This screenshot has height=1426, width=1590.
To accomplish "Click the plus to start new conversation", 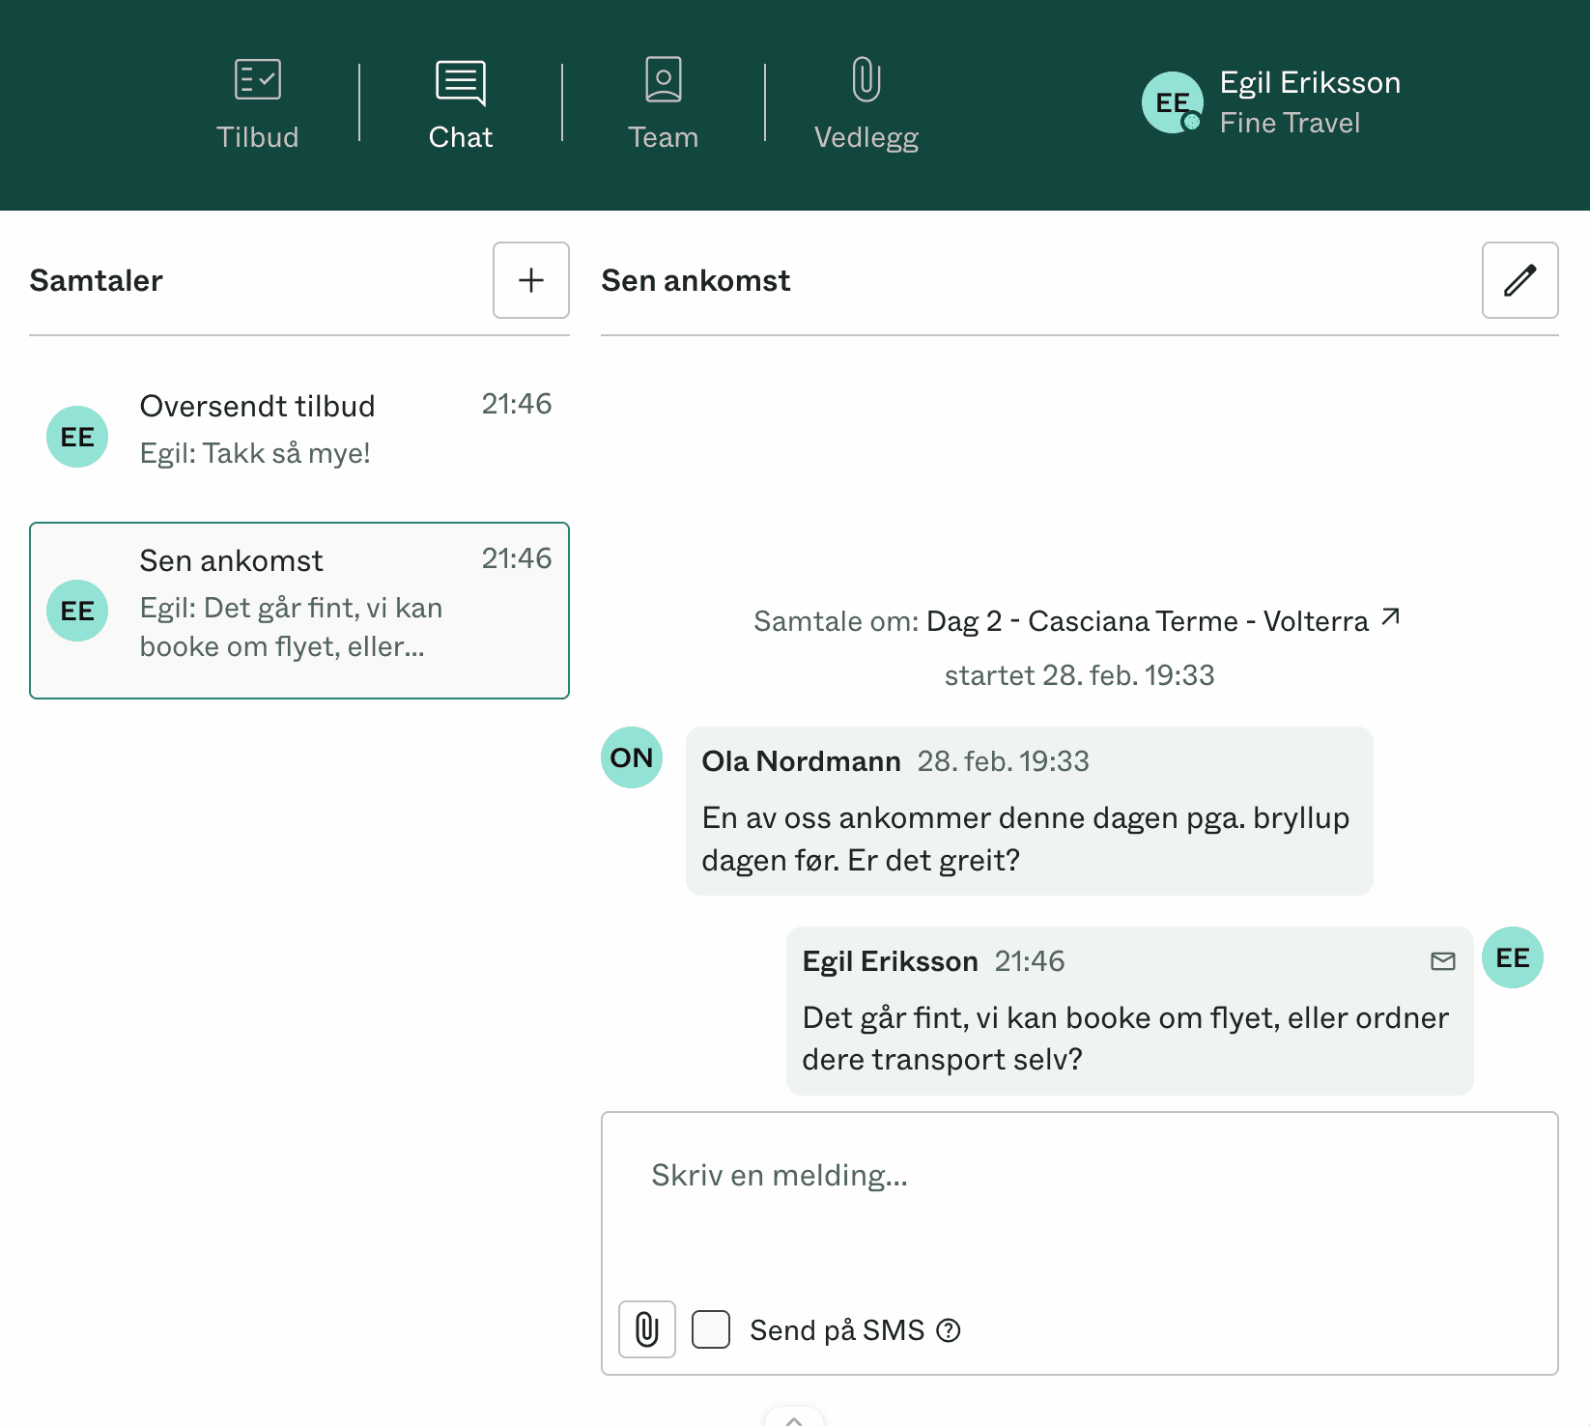I will [530, 280].
